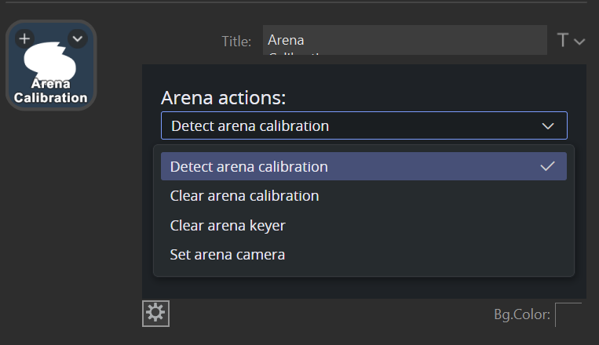Open the gear settings icon
The width and height of the screenshot is (599, 345).
[155, 313]
